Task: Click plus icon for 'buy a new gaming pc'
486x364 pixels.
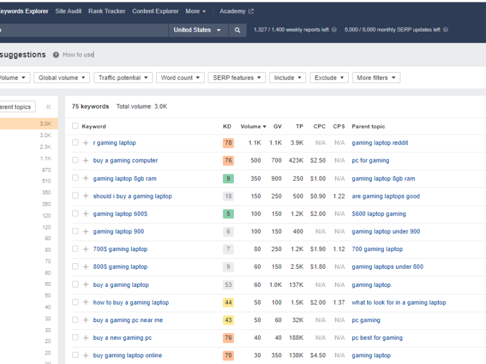Action: (x=86, y=338)
